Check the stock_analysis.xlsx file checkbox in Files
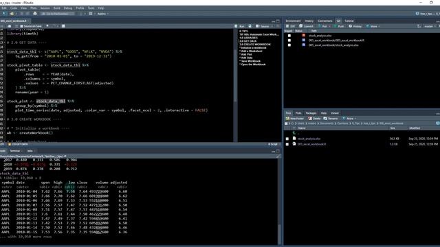 (x=287, y=139)
